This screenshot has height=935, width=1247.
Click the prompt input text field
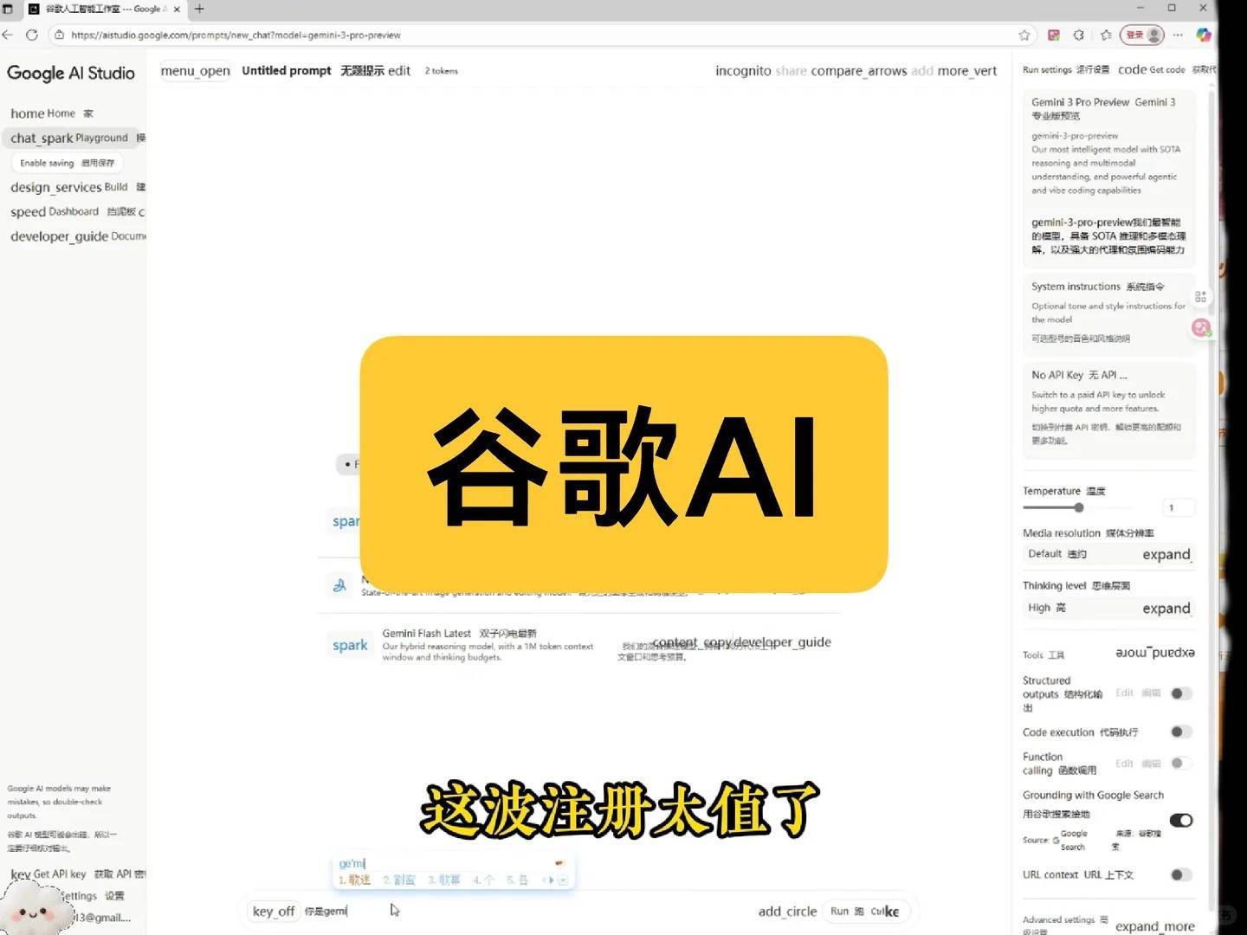[528, 911]
